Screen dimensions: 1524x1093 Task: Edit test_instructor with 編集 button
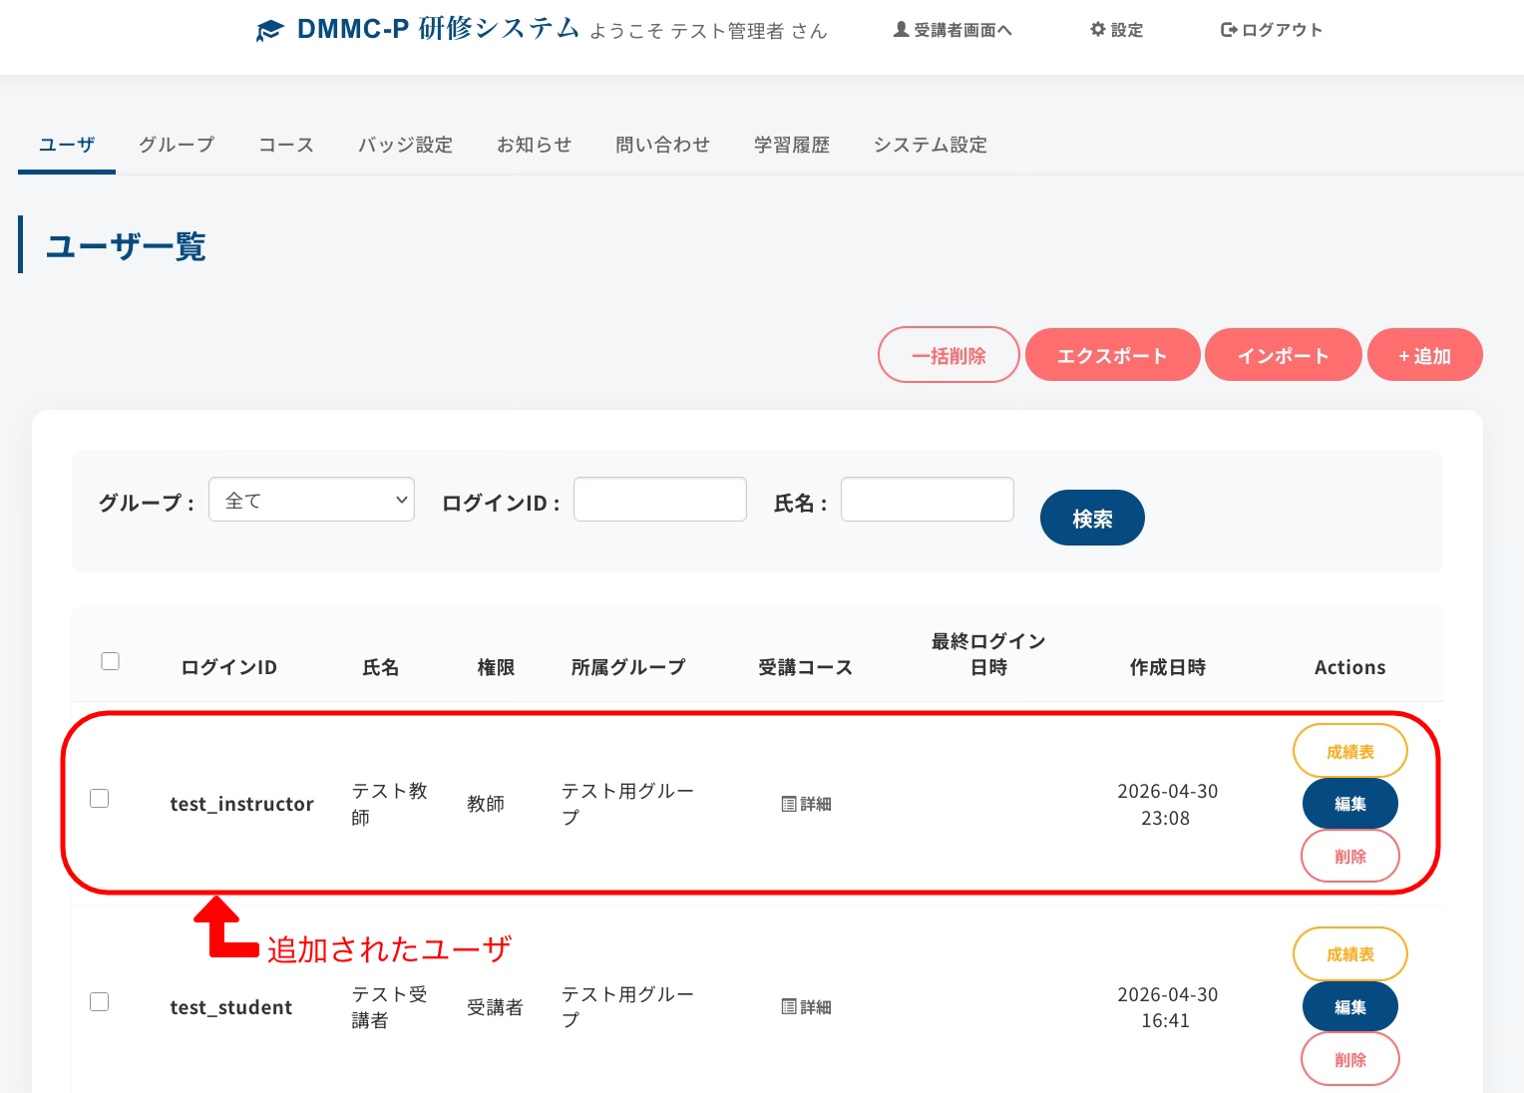click(x=1349, y=804)
